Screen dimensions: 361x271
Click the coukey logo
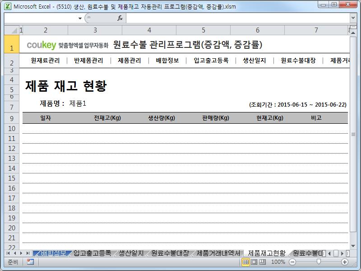(x=42, y=45)
